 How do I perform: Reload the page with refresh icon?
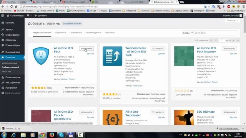click(x=12, y=7)
